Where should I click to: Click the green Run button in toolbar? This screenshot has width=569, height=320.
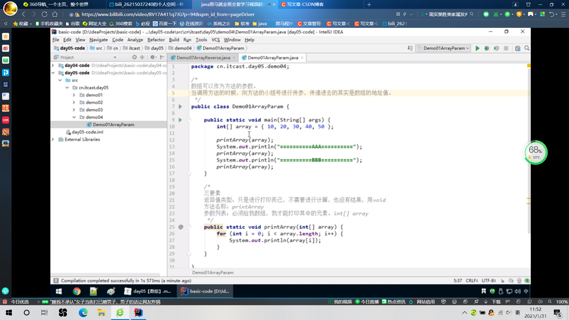coord(477,48)
